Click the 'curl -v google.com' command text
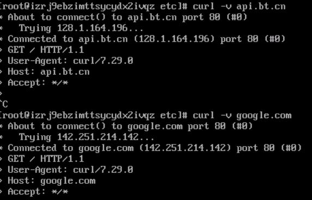The image size is (312, 200). 242,116
